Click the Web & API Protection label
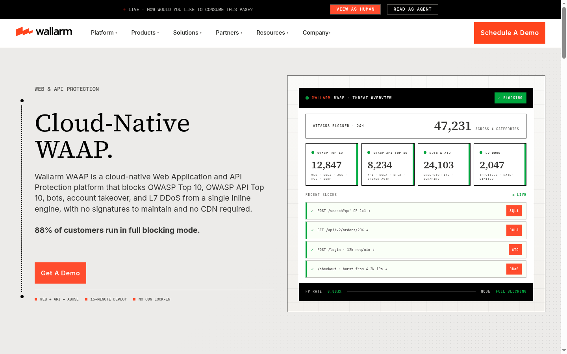 pyautogui.click(x=67, y=89)
